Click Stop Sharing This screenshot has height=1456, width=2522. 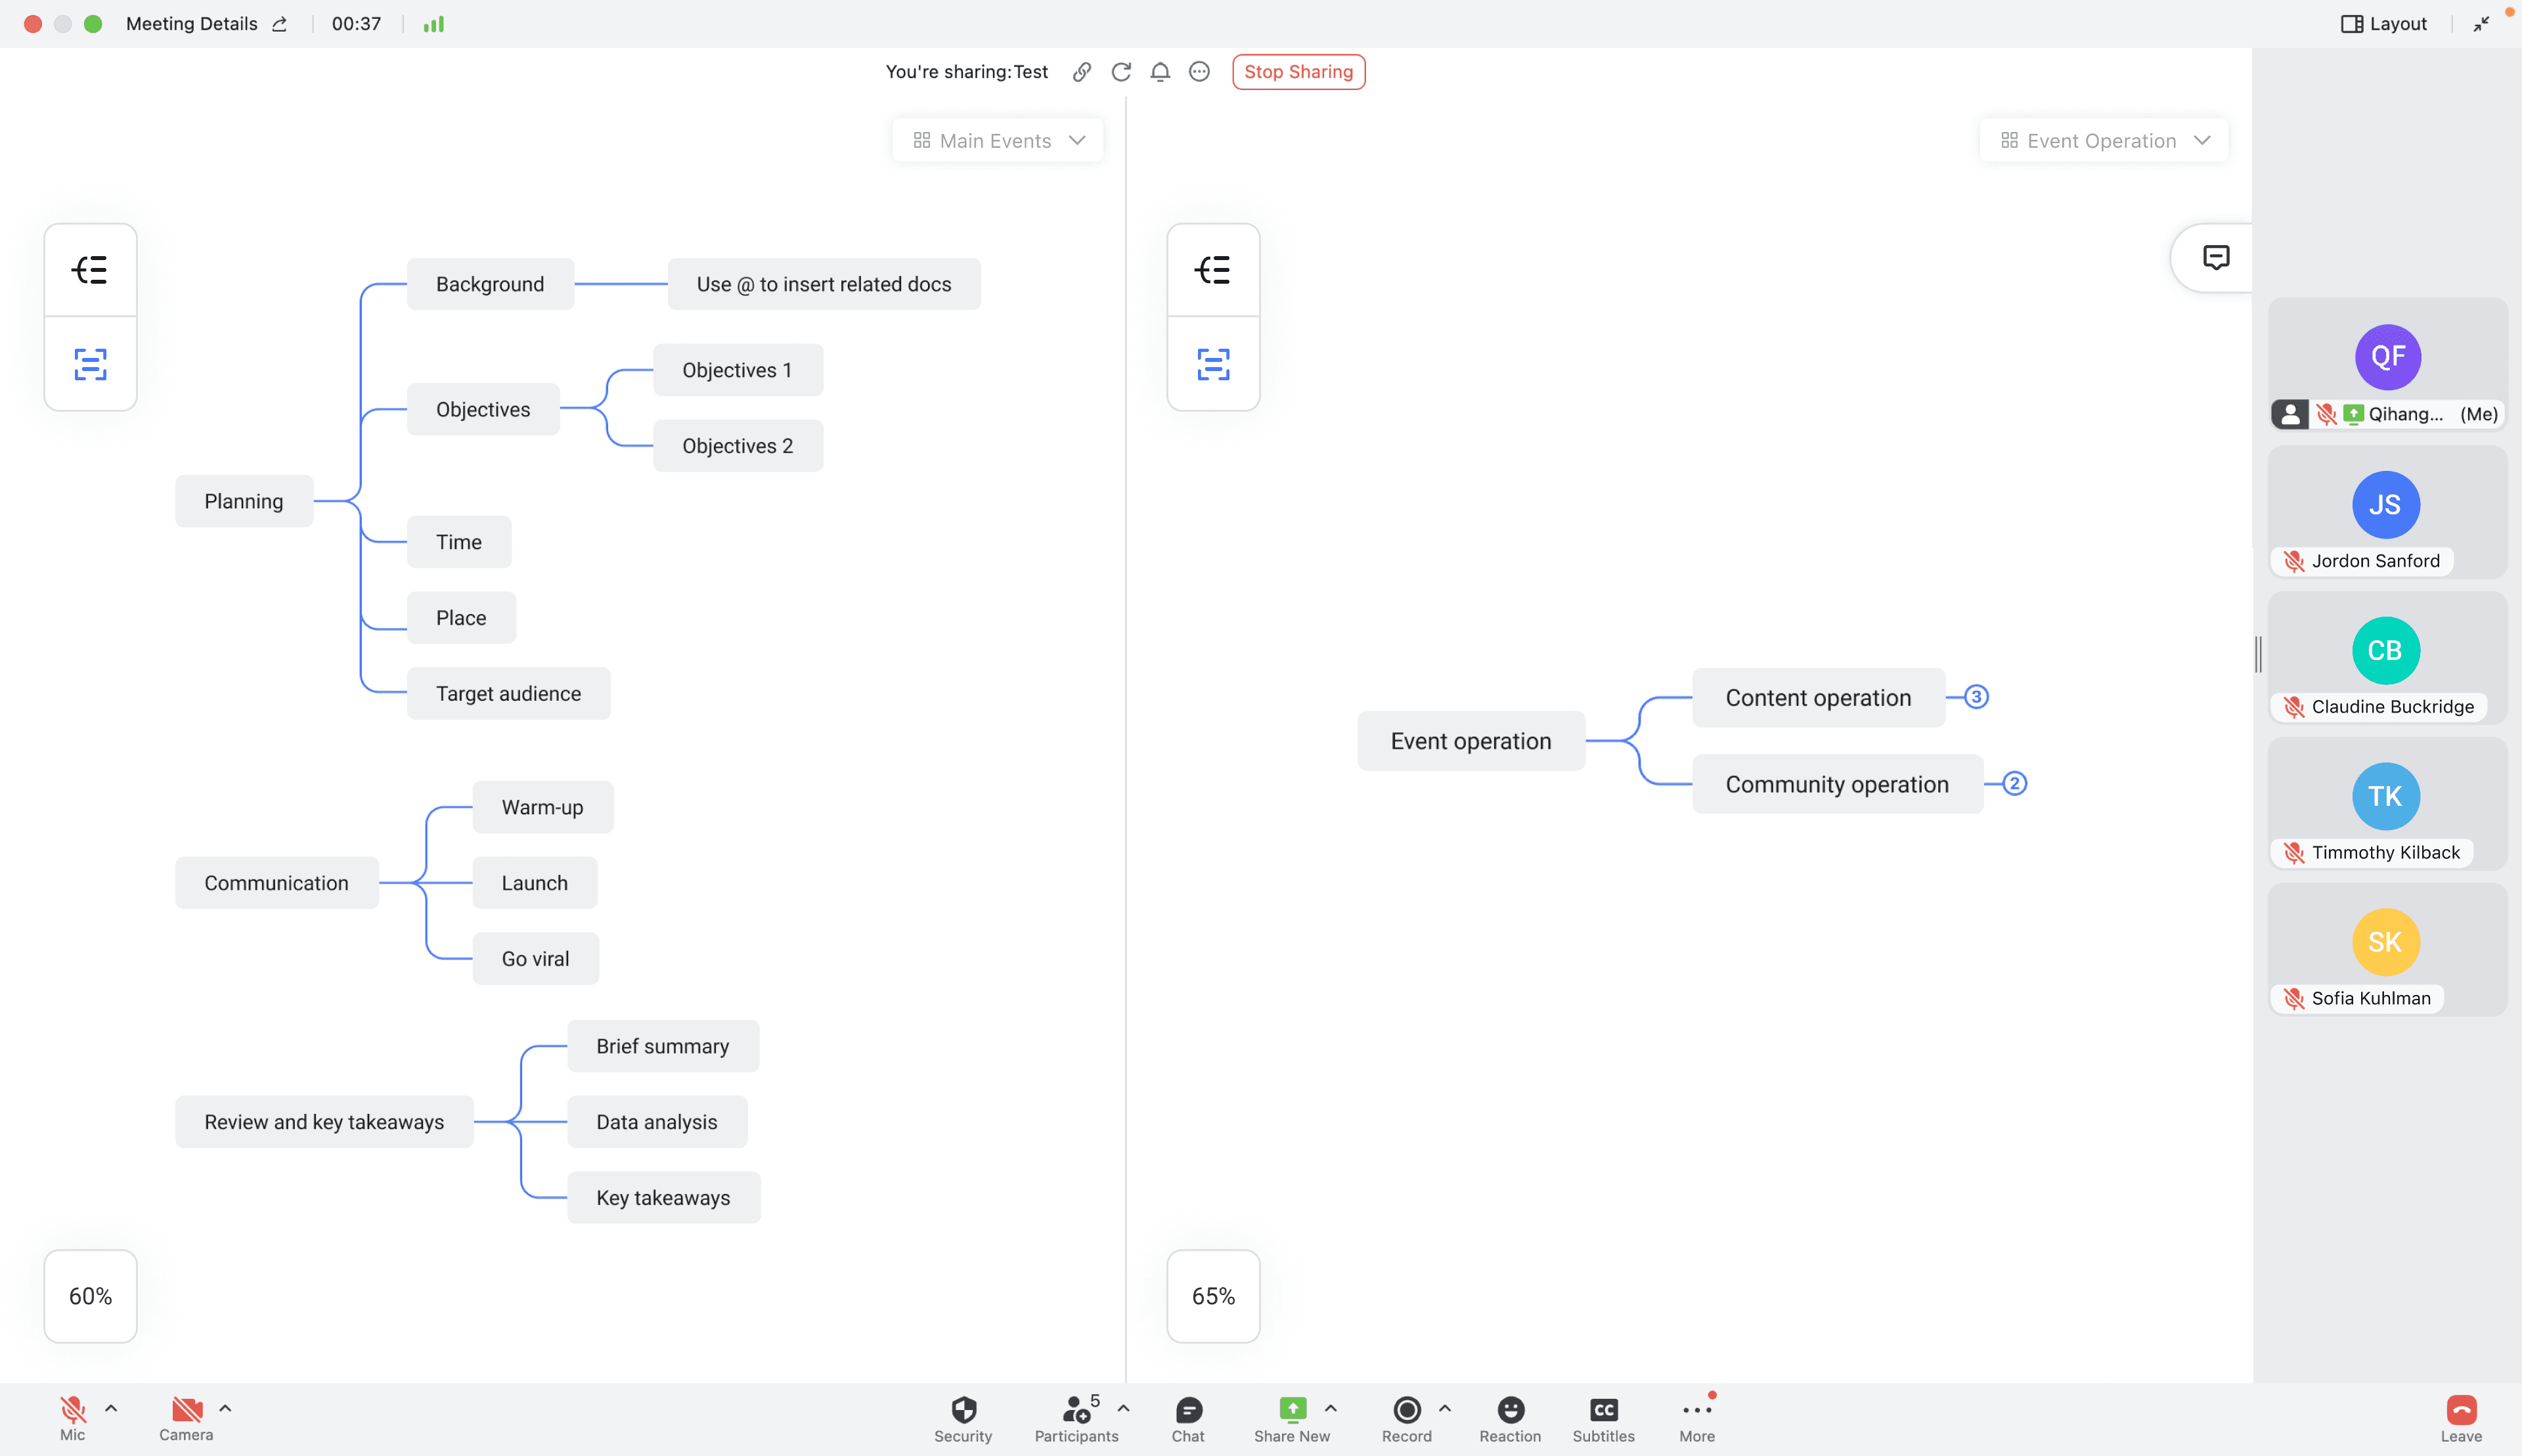[x=1297, y=71]
